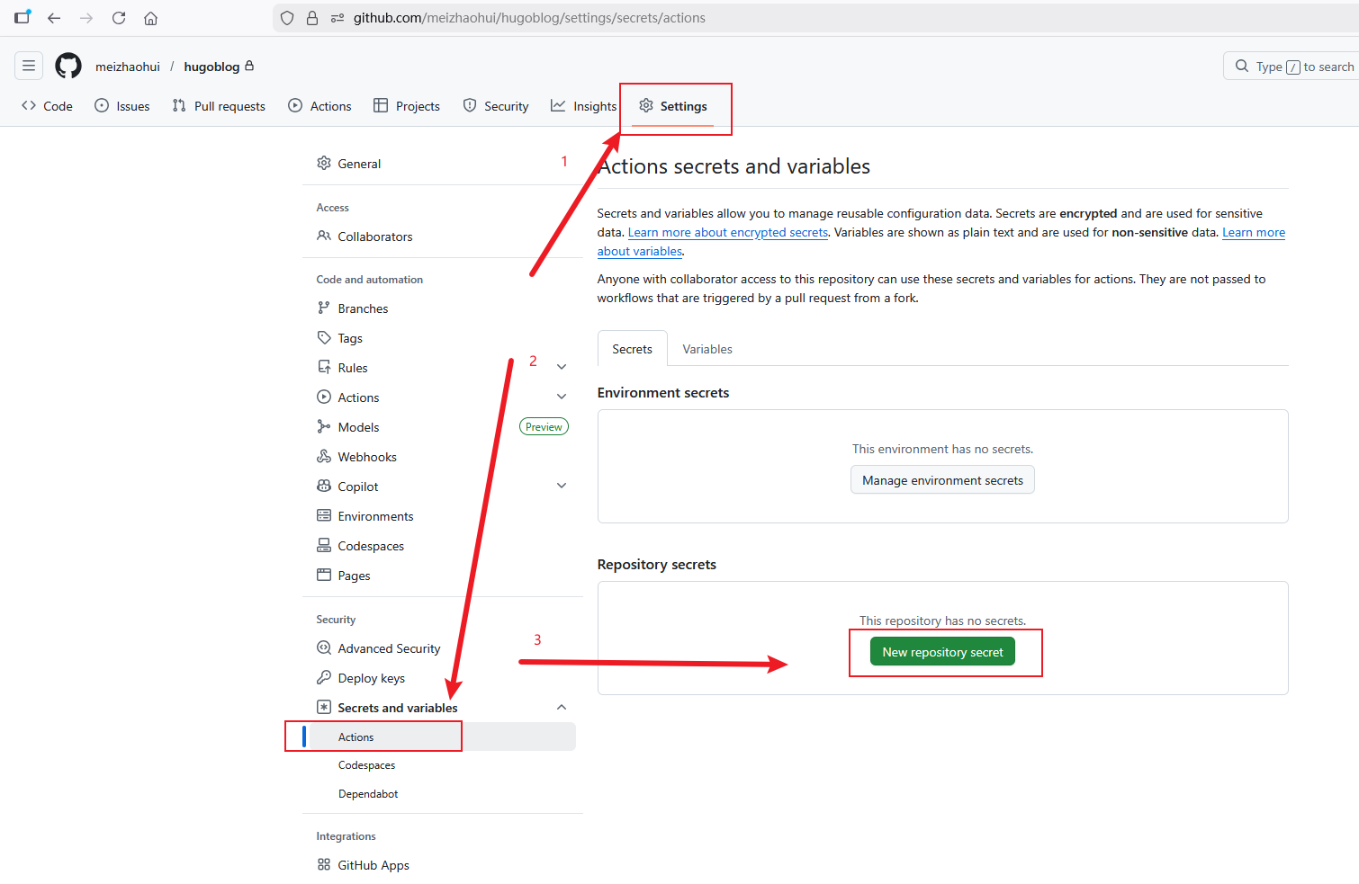Open the Webhooks settings page
This screenshot has height=884, width=1359.
click(366, 457)
